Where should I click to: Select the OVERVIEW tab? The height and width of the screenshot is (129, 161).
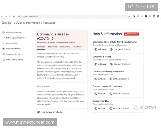coord(41,47)
